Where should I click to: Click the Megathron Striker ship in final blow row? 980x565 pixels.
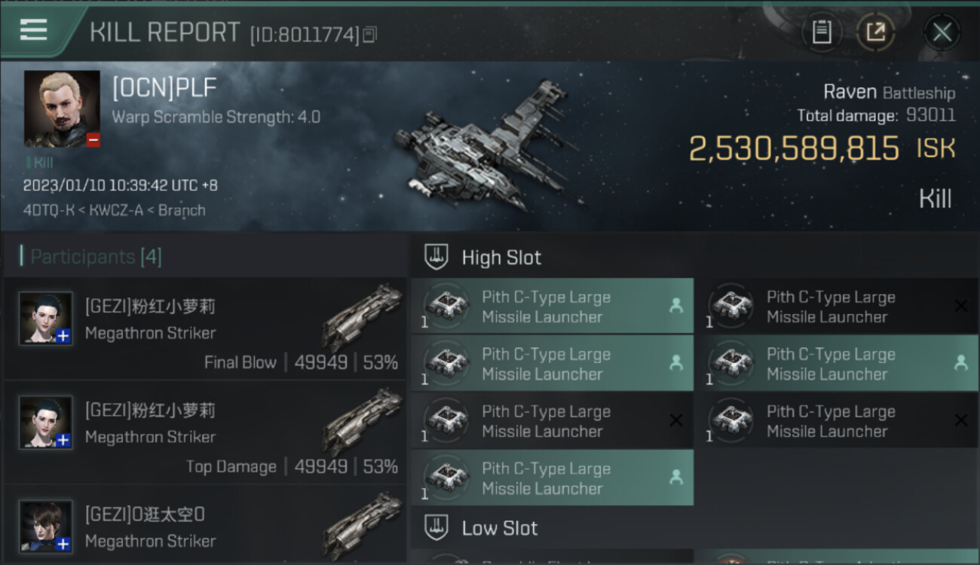tap(362, 316)
